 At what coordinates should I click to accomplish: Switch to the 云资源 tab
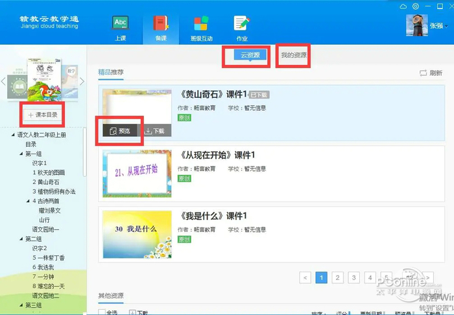[x=250, y=55]
